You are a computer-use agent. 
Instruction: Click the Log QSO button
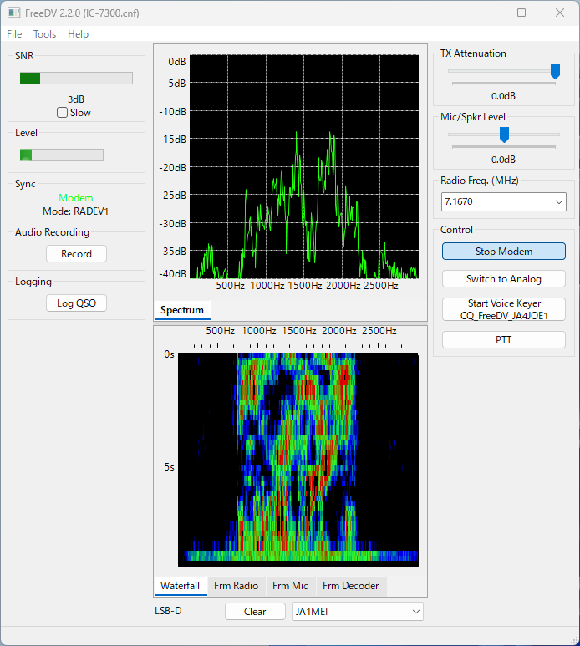pyautogui.click(x=76, y=303)
